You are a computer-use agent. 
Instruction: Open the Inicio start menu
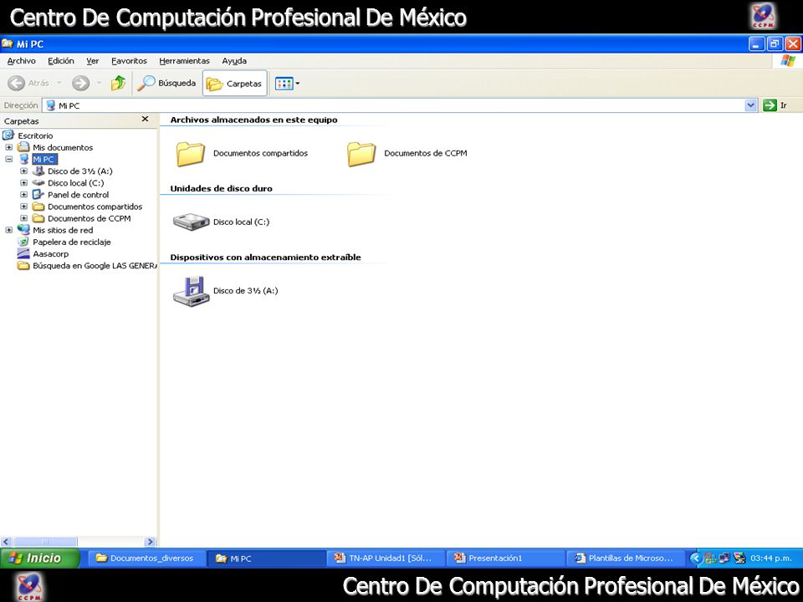click(x=40, y=558)
